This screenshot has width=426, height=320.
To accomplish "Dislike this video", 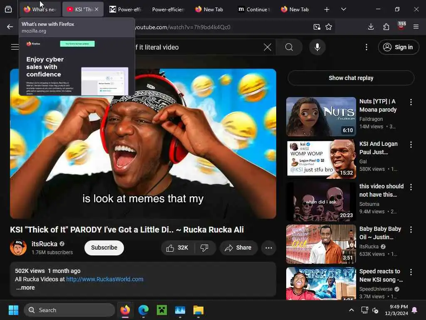I will tap(205, 247).
